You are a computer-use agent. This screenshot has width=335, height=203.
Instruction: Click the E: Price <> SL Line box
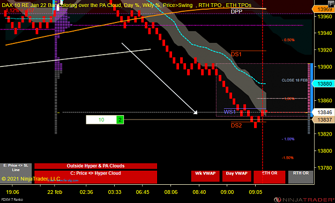(x=16, y=173)
